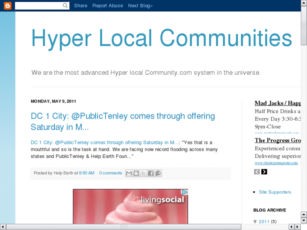Show previous ad with left arrow
This screenshot has width=307, height=230.
(x=257, y=172)
